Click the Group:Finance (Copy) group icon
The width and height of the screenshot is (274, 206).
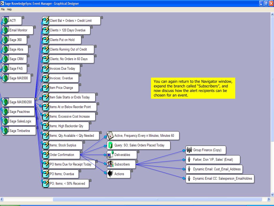[x=189, y=150]
